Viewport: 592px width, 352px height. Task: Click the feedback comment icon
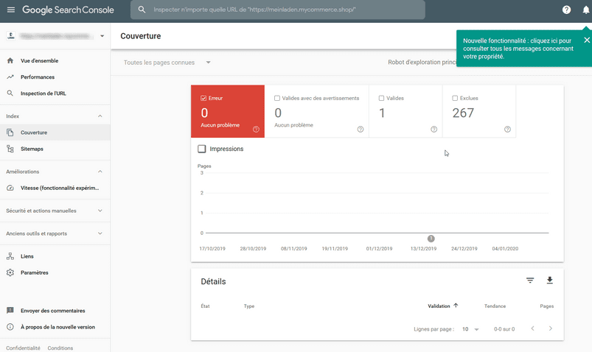[x=10, y=311]
